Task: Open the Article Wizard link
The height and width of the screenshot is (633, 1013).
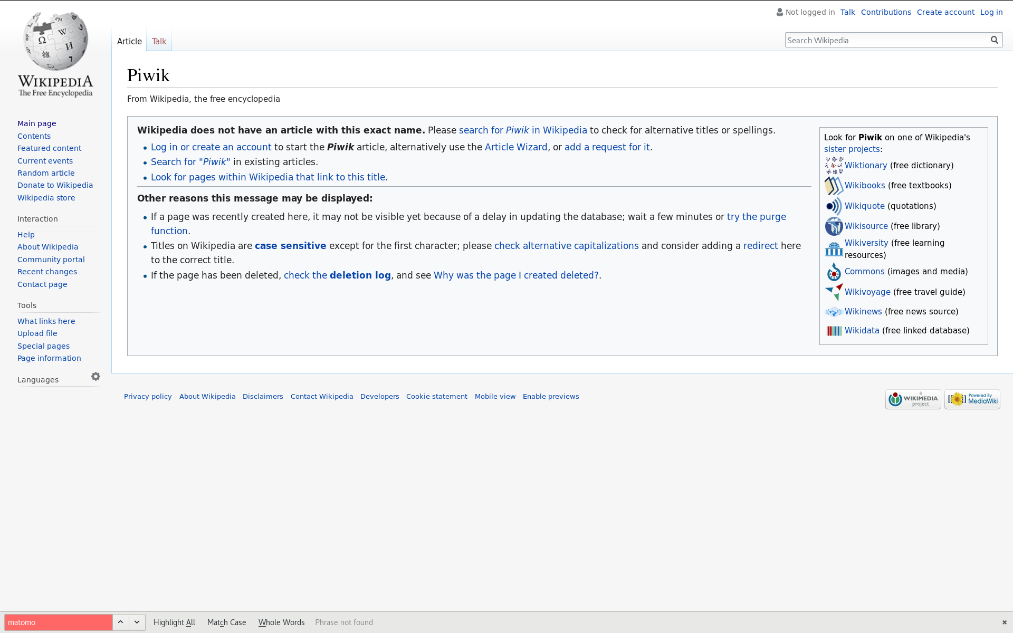Action: [x=516, y=147]
